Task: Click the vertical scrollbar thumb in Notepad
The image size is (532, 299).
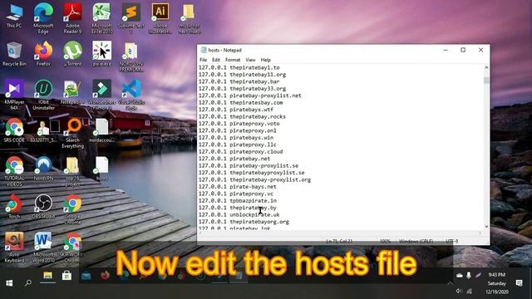Action: 486,81
